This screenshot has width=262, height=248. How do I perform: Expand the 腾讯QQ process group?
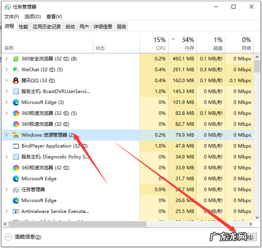point(7,81)
